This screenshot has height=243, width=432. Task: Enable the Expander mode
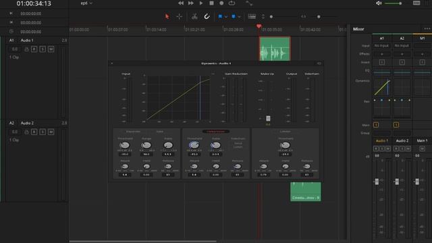click(133, 132)
